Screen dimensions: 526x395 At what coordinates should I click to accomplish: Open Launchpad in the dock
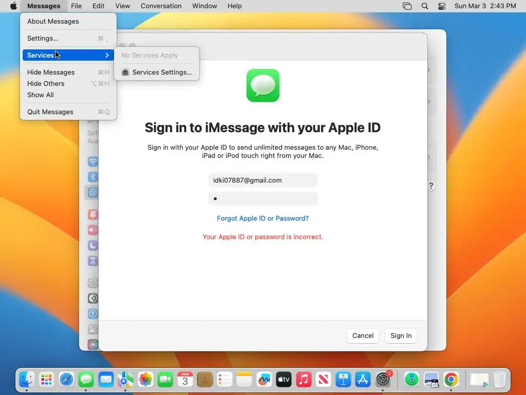click(47, 380)
